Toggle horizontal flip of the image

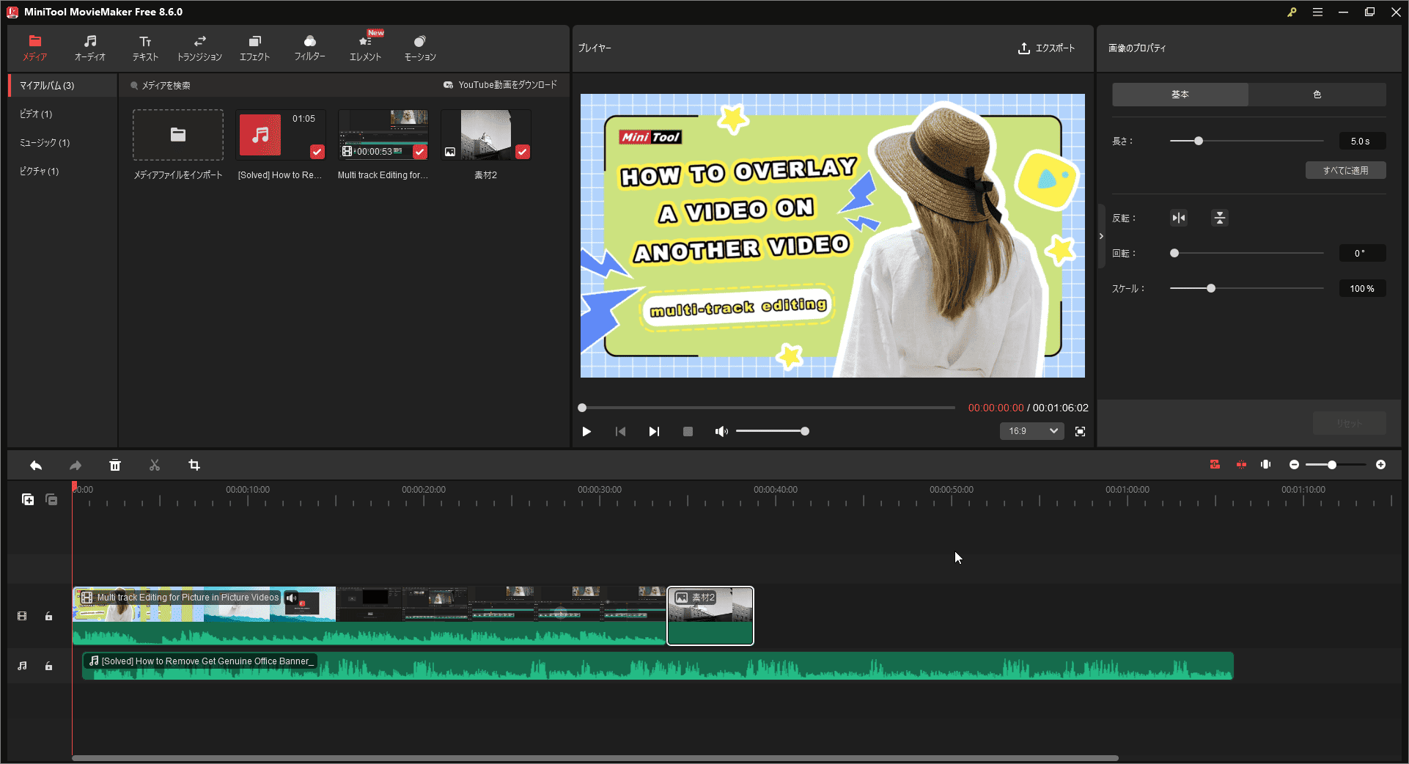[x=1178, y=218]
